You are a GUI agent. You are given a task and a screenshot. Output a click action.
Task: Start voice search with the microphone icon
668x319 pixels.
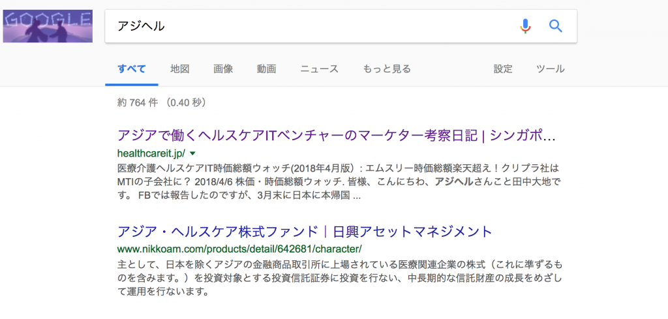tap(526, 26)
